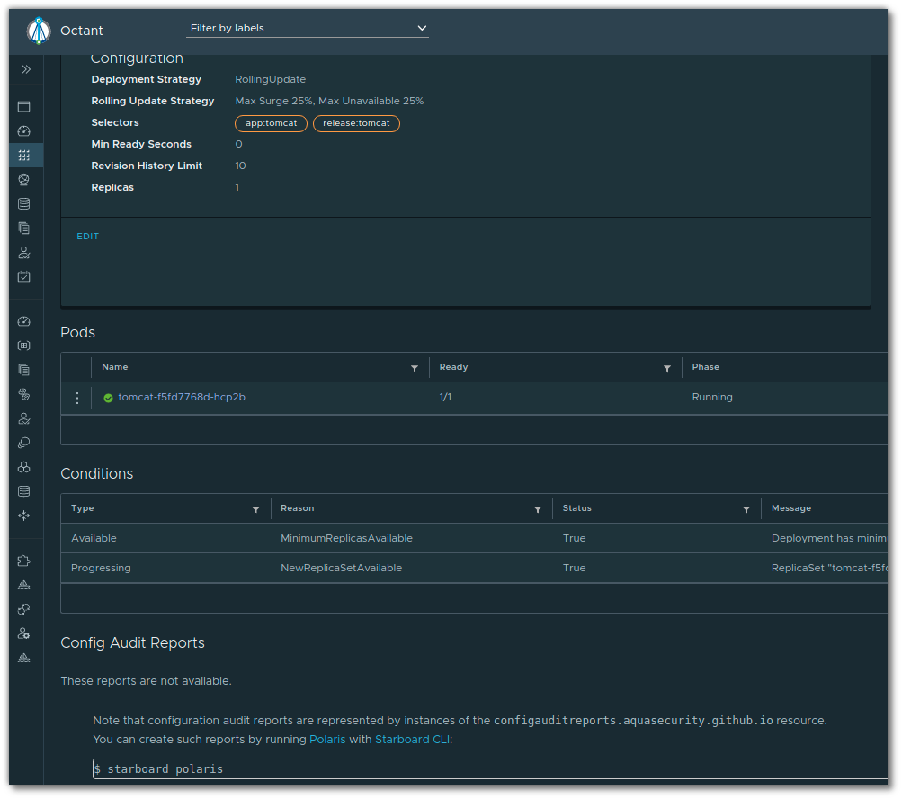Open the ship icon below the puzzle piece
This screenshot has height=799, width=902.
23,585
